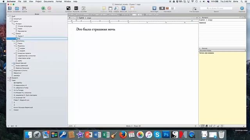The width and height of the screenshot is (250, 140).
Task: Click the toolbar Search field
Action: (216, 8)
